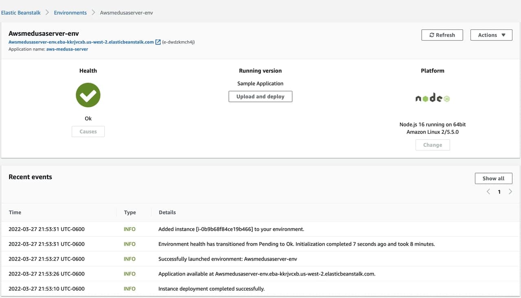The image size is (521, 298).
Task: Click the Health section heading
Action: tap(88, 70)
